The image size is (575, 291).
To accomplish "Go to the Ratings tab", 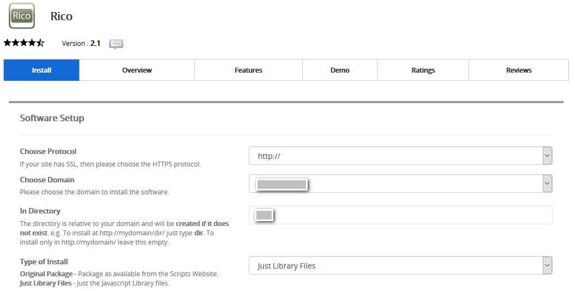I will (423, 70).
